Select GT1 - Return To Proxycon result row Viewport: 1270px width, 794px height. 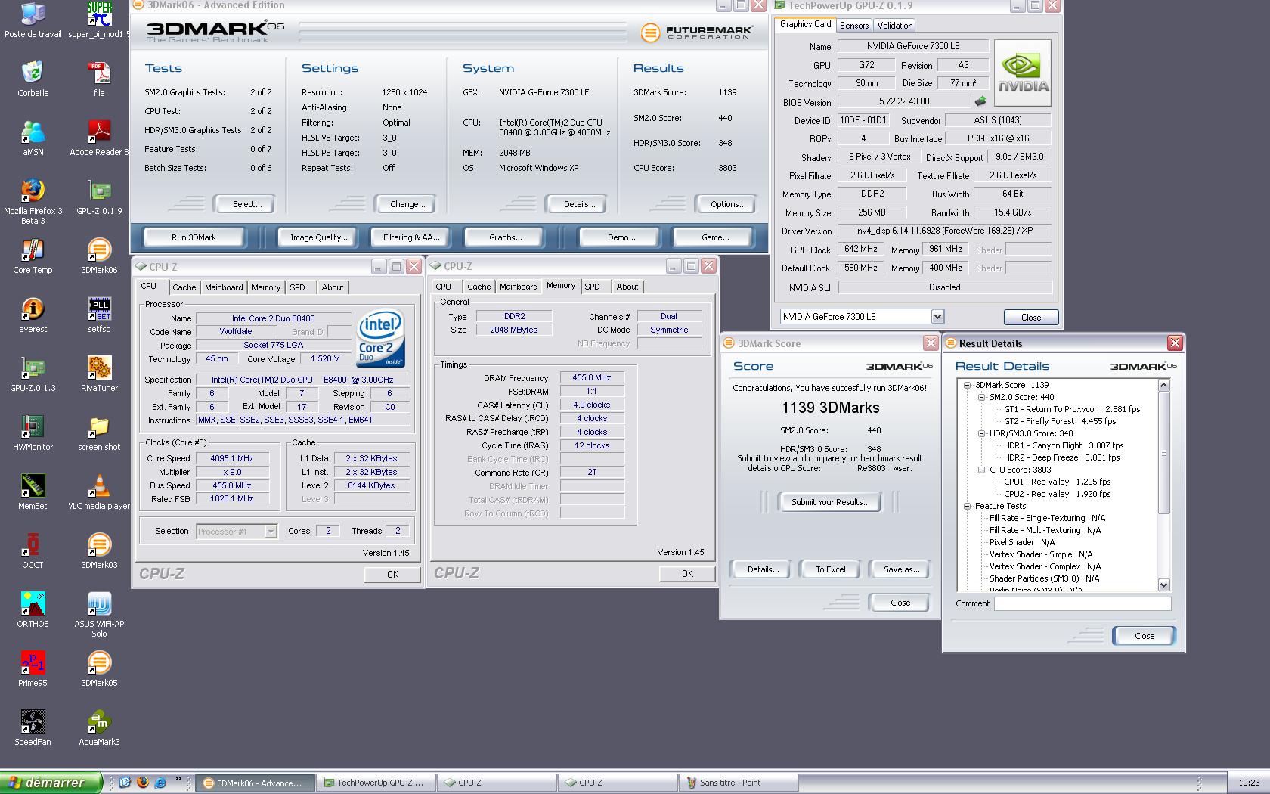tap(1072, 409)
